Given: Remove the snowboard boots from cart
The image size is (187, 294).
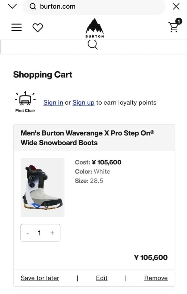Looking at the screenshot, I should 156,278.
